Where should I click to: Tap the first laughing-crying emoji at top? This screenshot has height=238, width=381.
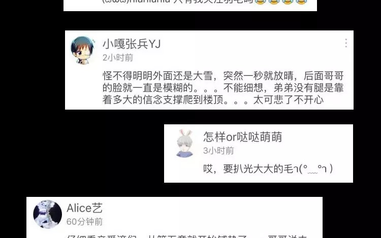point(260,2)
